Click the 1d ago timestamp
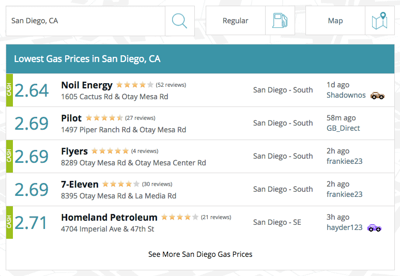This screenshot has width=400, height=276. coord(338,85)
